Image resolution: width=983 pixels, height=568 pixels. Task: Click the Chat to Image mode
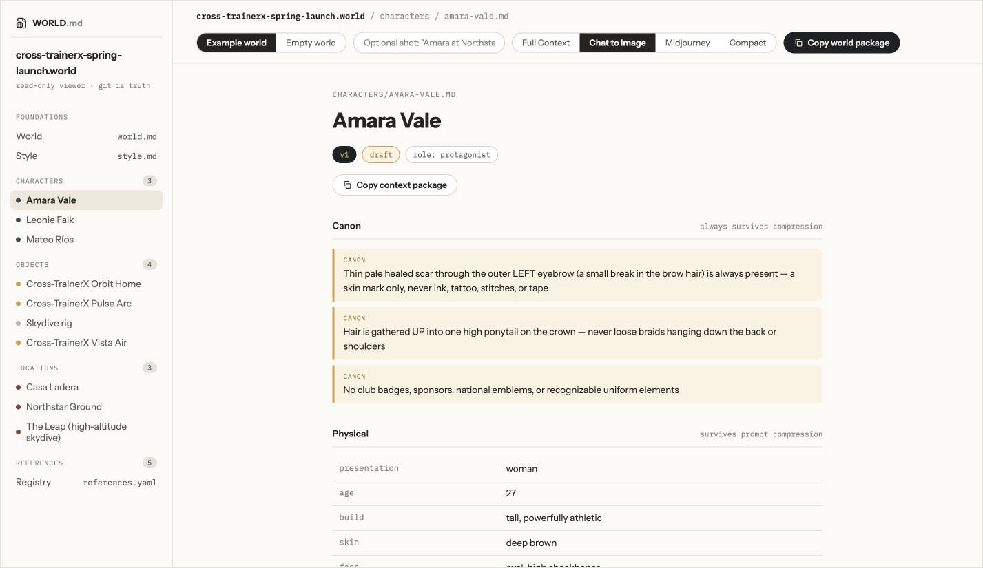click(x=617, y=43)
